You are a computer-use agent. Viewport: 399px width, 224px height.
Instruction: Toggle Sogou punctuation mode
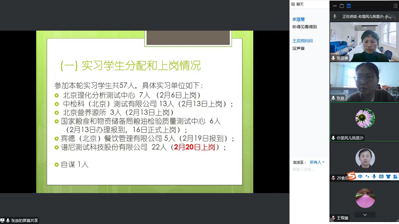pos(367,176)
